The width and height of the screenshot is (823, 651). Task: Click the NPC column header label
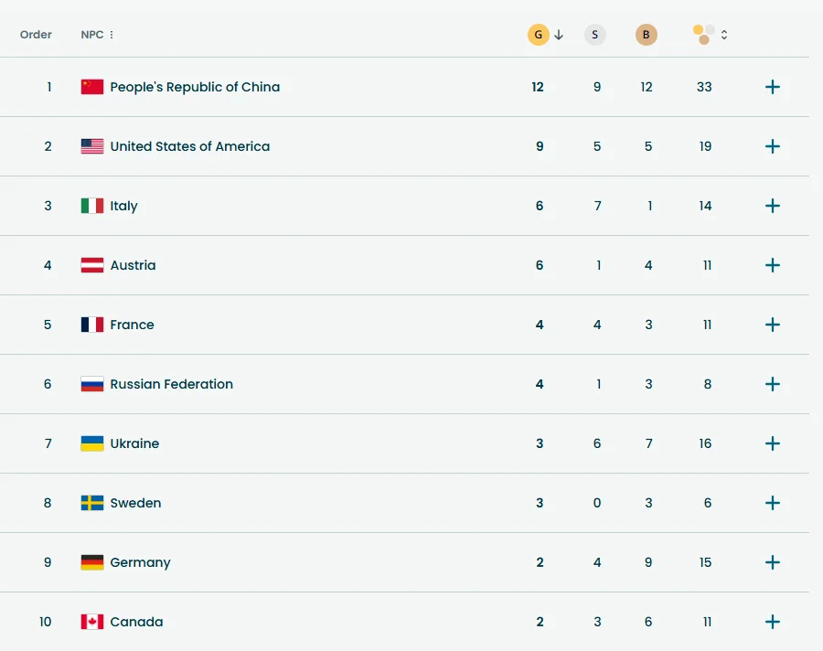[x=91, y=35]
